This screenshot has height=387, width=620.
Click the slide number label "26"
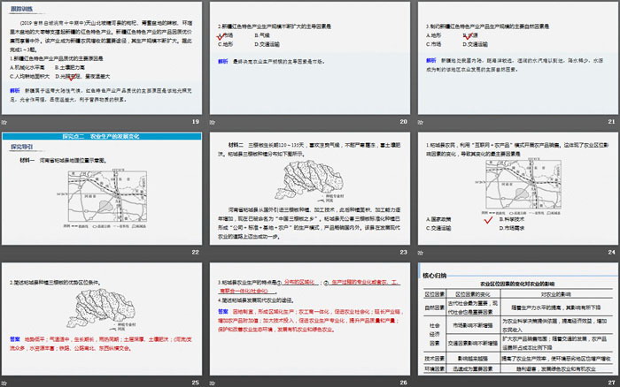point(403,383)
